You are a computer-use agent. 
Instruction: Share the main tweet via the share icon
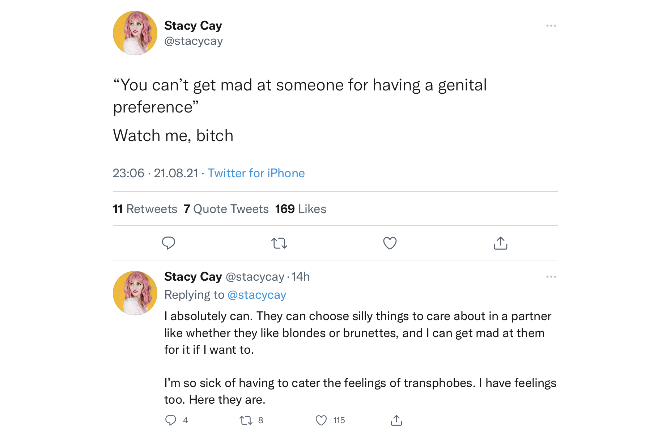pyautogui.click(x=501, y=243)
